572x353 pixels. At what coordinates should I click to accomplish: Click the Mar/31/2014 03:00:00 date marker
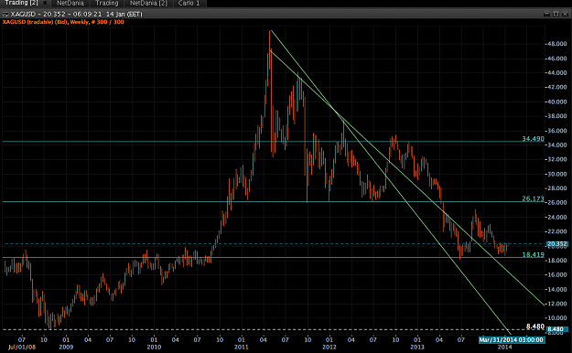point(512,340)
